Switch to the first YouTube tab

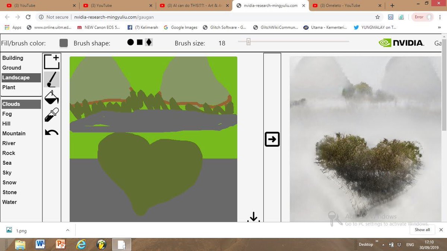pyautogui.click(x=40, y=6)
